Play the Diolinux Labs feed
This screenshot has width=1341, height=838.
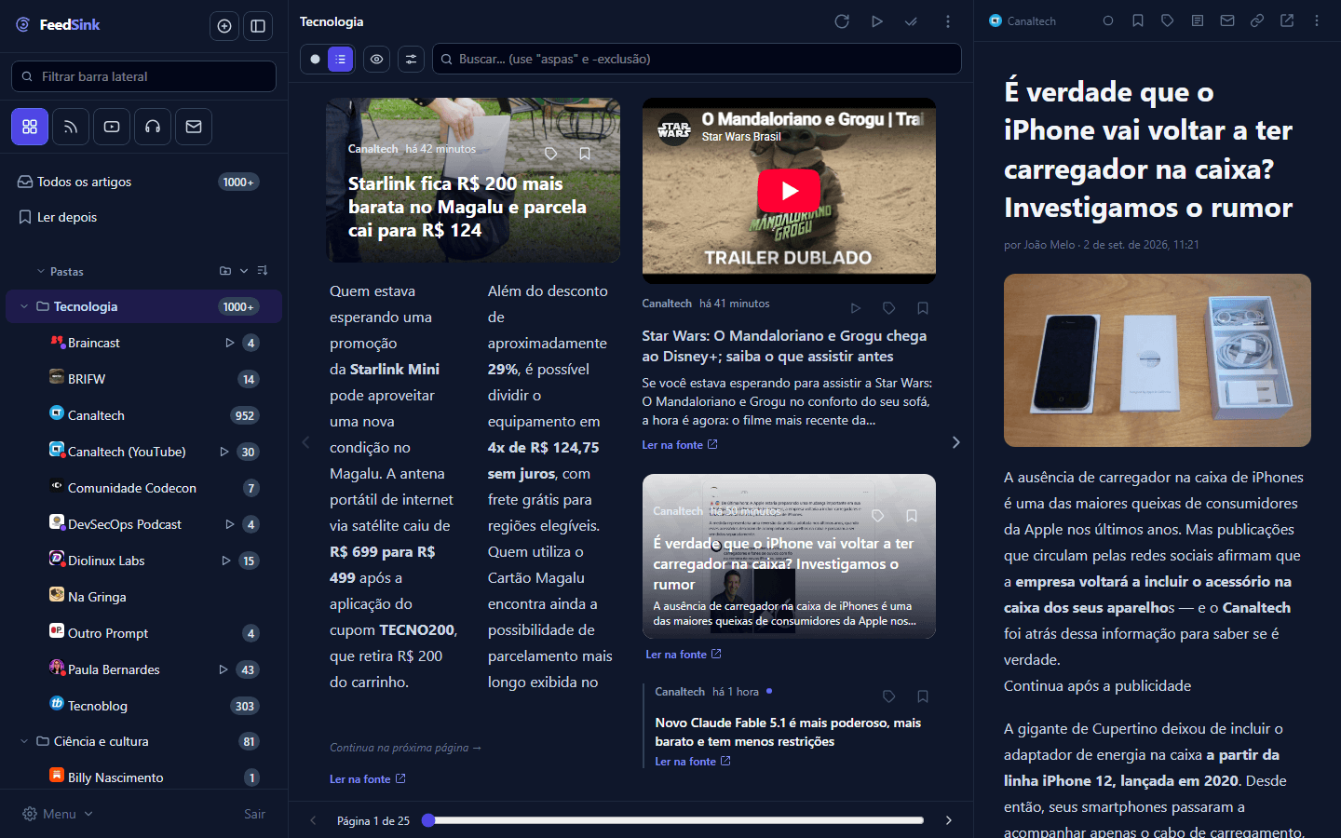225,561
